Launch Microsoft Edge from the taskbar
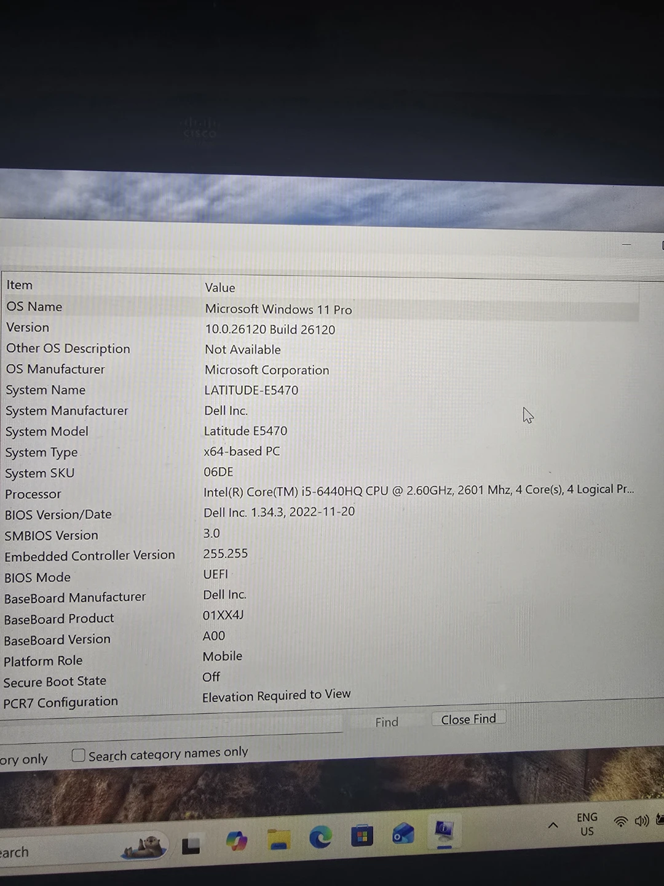Viewport: 664px width, 886px height. click(320, 837)
